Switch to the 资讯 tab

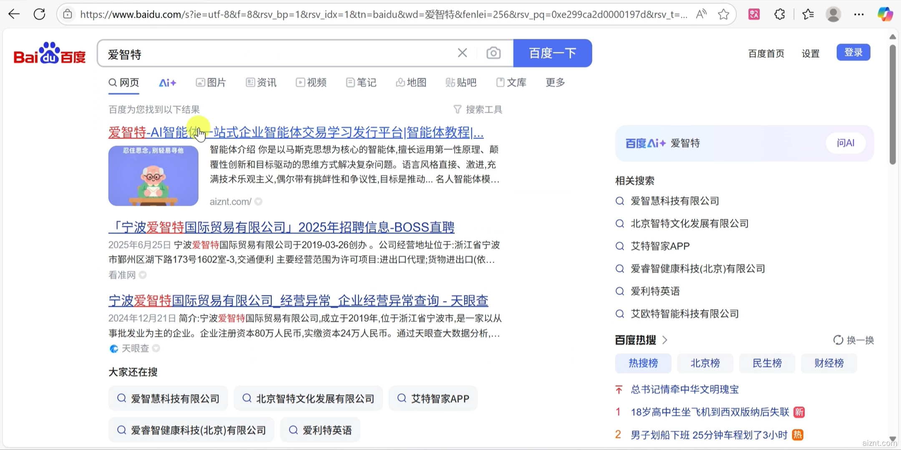[261, 83]
